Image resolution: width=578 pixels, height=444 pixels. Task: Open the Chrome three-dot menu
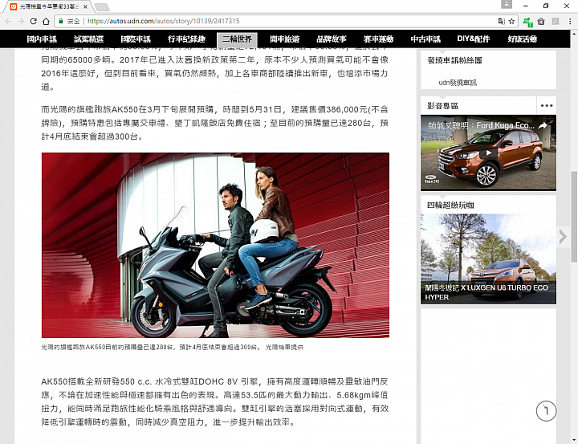point(570,21)
